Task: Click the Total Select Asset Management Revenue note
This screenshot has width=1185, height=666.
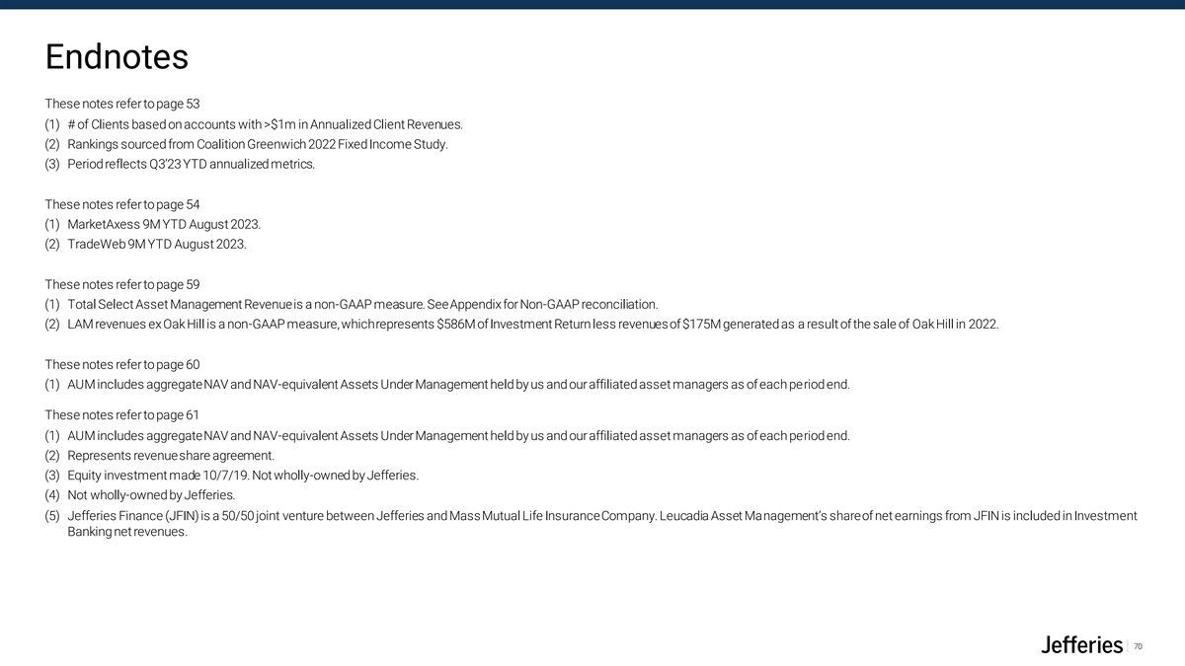Action: point(352,304)
